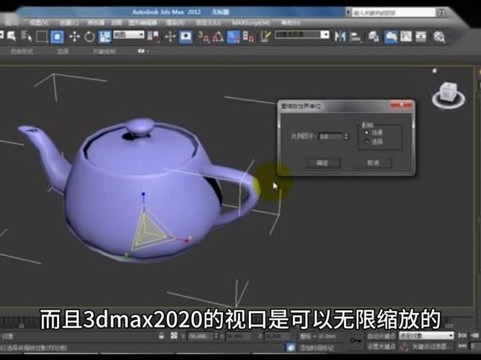Open the 创建(C) menu
The width and height of the screenshot is (481, 360).
click(69, 23)
